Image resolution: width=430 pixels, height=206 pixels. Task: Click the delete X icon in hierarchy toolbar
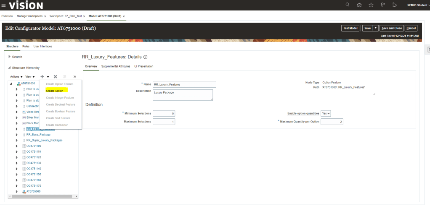point(55,77)
